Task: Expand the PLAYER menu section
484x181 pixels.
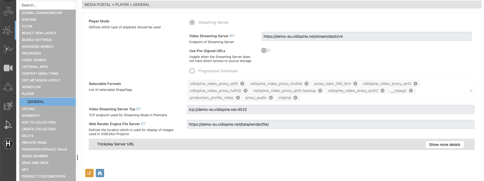Action: click(28, 94)
